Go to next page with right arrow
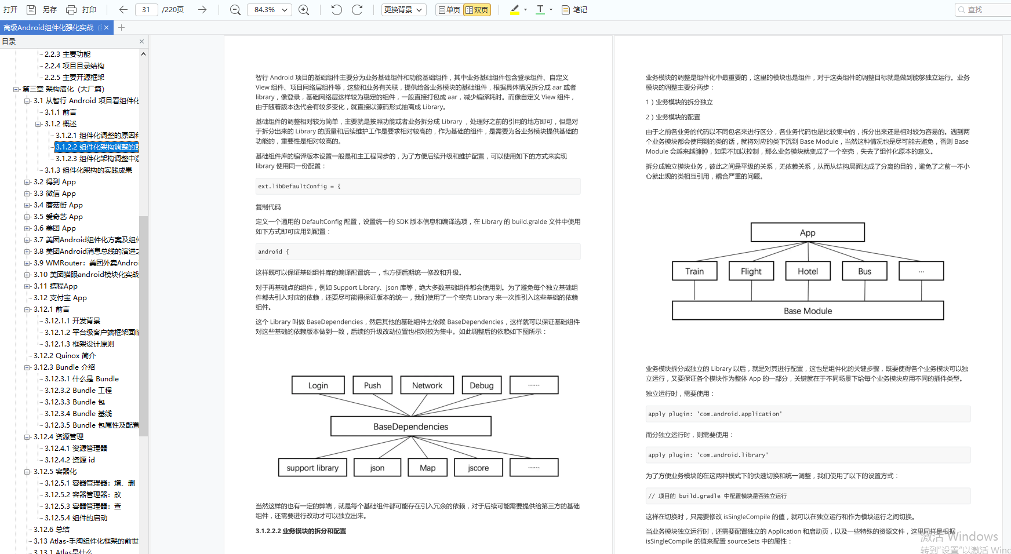 [x=202, y=10]
